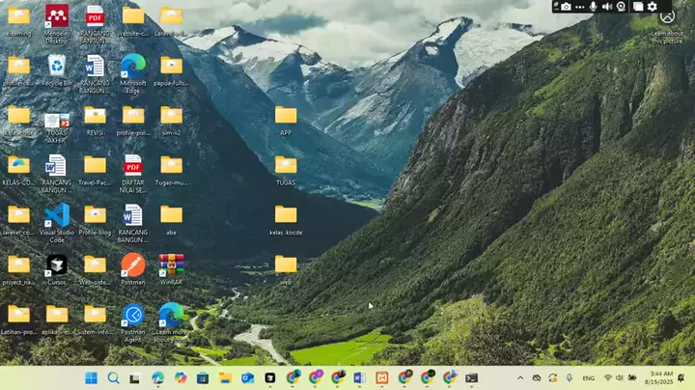Screen dimensions: 695x390
Task: Mute the speaker audio in recording toolbar
Action: (607, 7)
